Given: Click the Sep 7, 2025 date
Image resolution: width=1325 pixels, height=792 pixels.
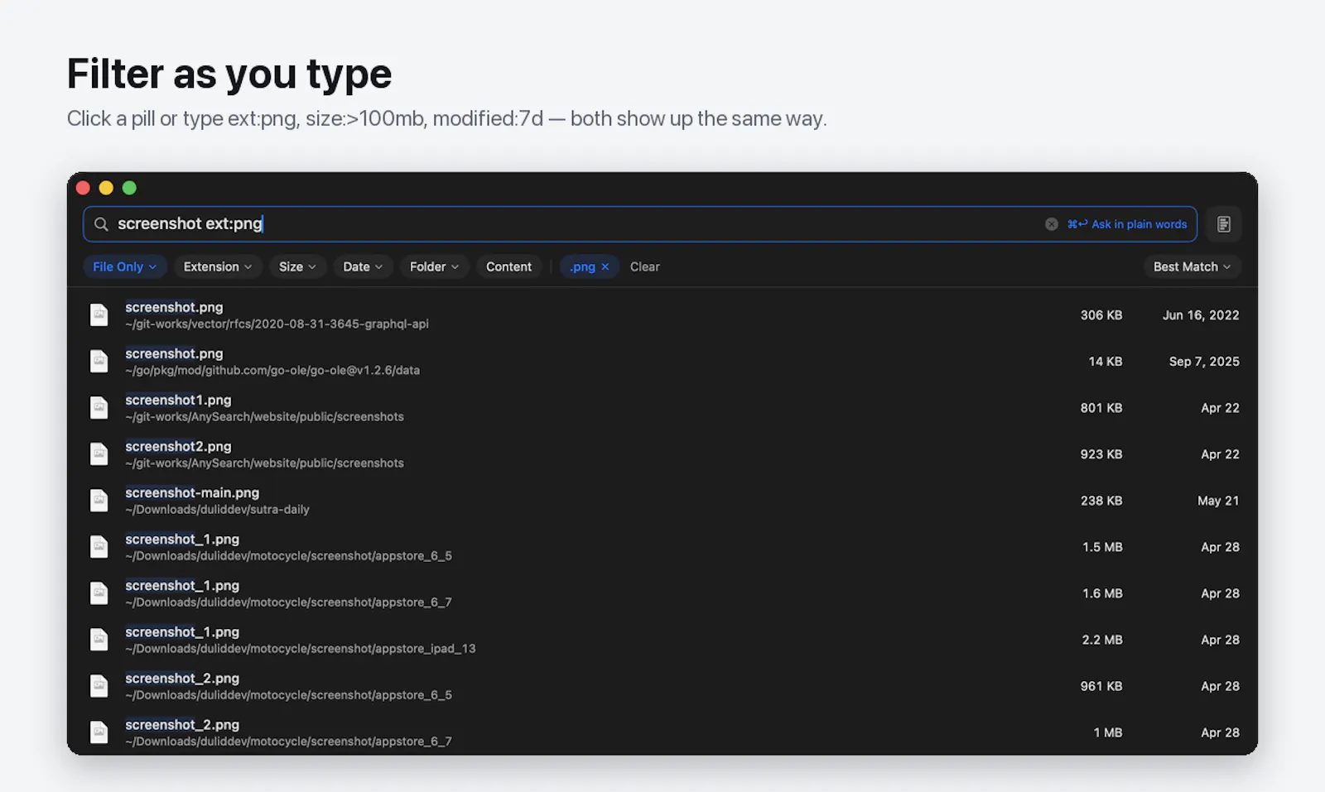Looking at the screenshot, I should coord(1204,362).
